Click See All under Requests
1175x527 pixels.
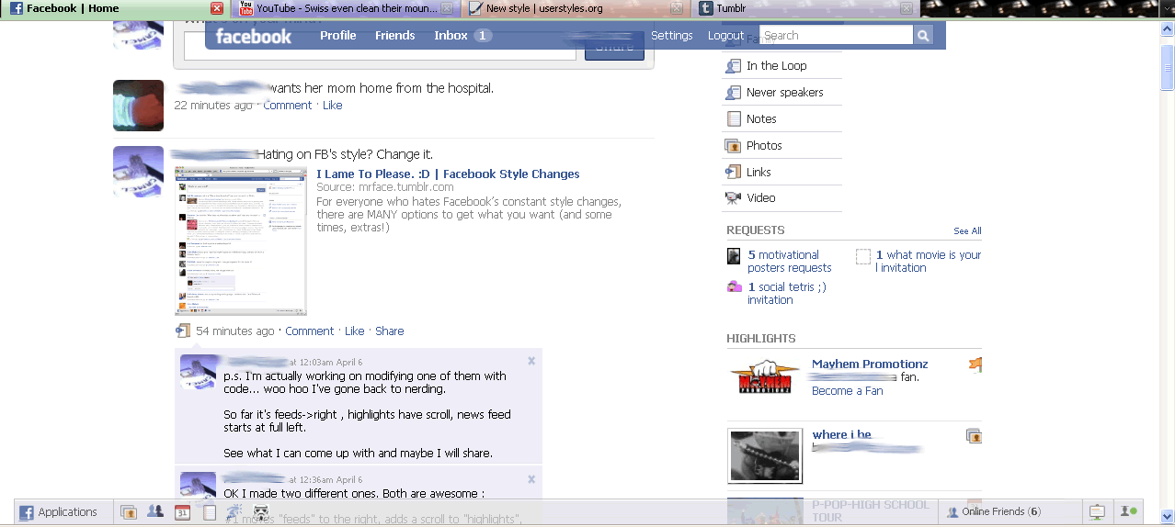pyautogui.click(x=967, y=231)
